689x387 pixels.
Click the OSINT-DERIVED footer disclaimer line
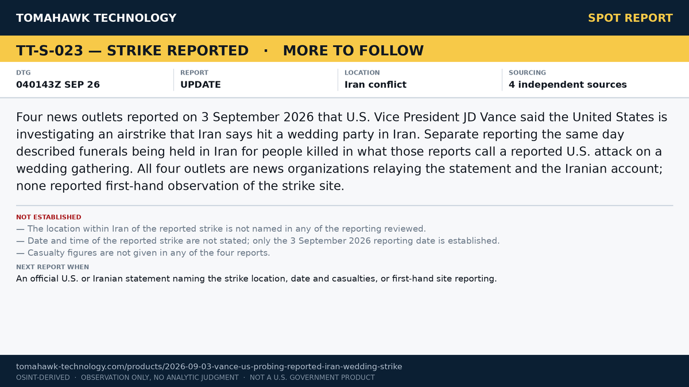[195, 377]
